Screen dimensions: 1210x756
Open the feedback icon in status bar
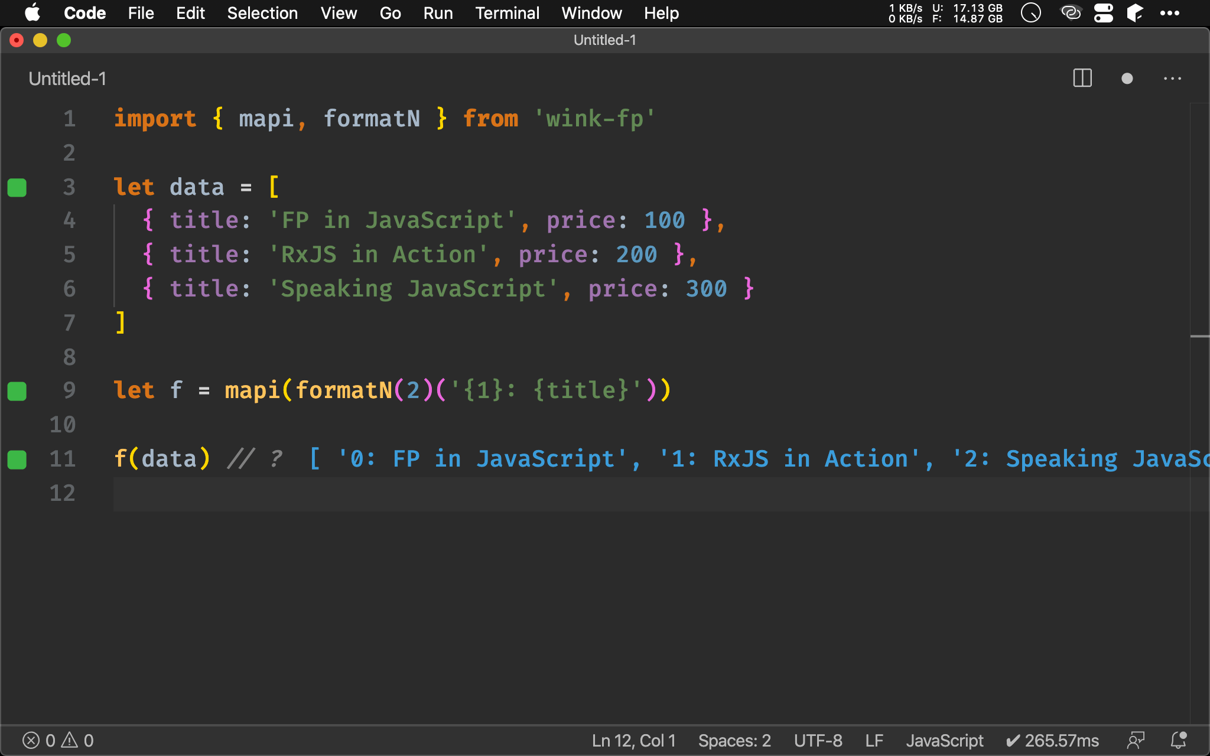pyautogui.click(x=1136, y=741)
